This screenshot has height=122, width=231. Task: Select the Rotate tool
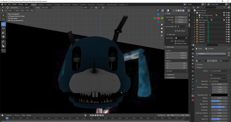3,28
